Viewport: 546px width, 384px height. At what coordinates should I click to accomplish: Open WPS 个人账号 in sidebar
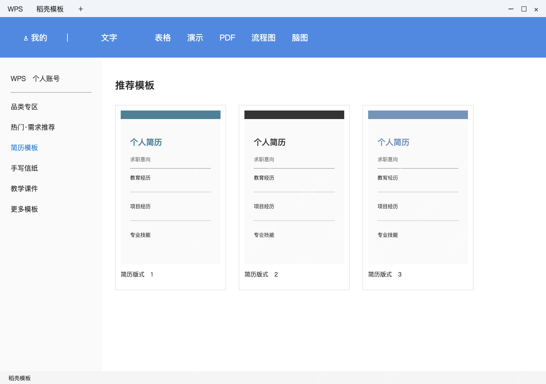point(35,79)
